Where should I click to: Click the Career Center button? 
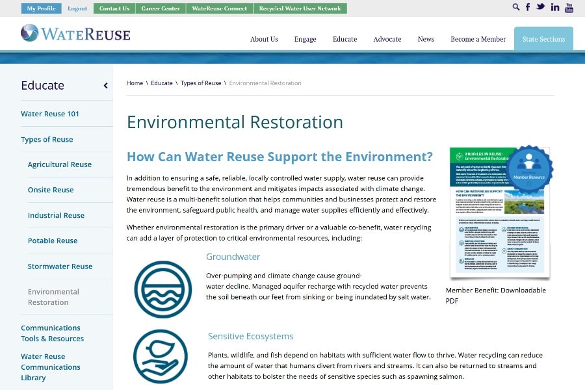tap(160, 8)
